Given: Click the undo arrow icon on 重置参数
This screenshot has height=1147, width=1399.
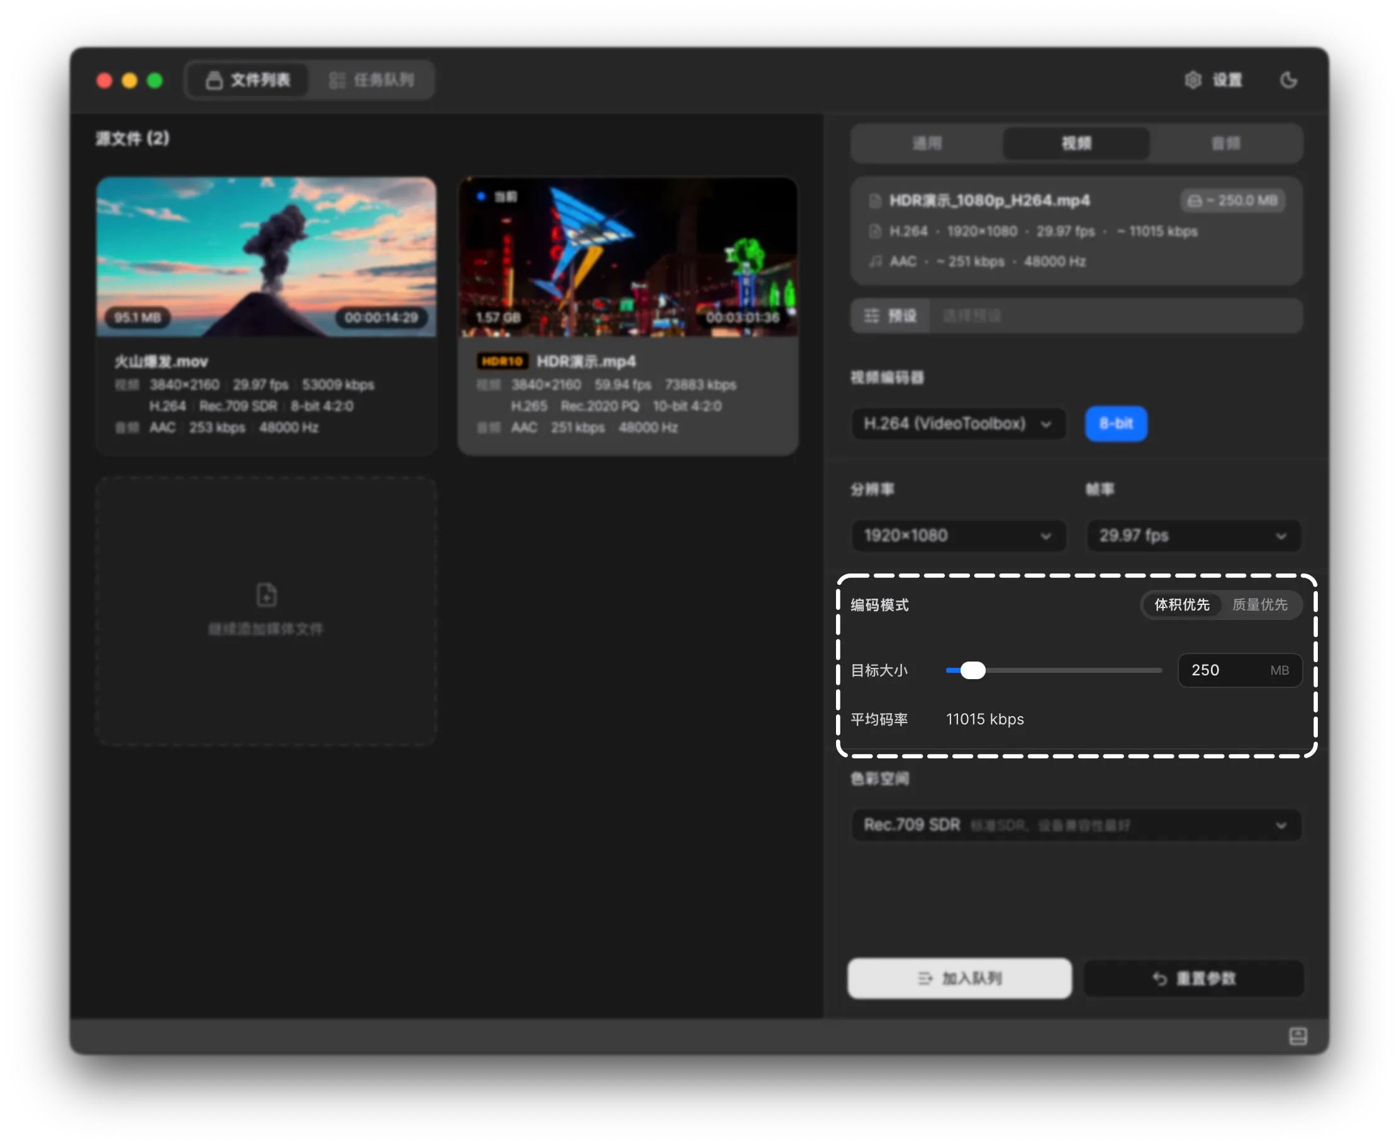Looking at the screenshot, I should pos(1159,978).
